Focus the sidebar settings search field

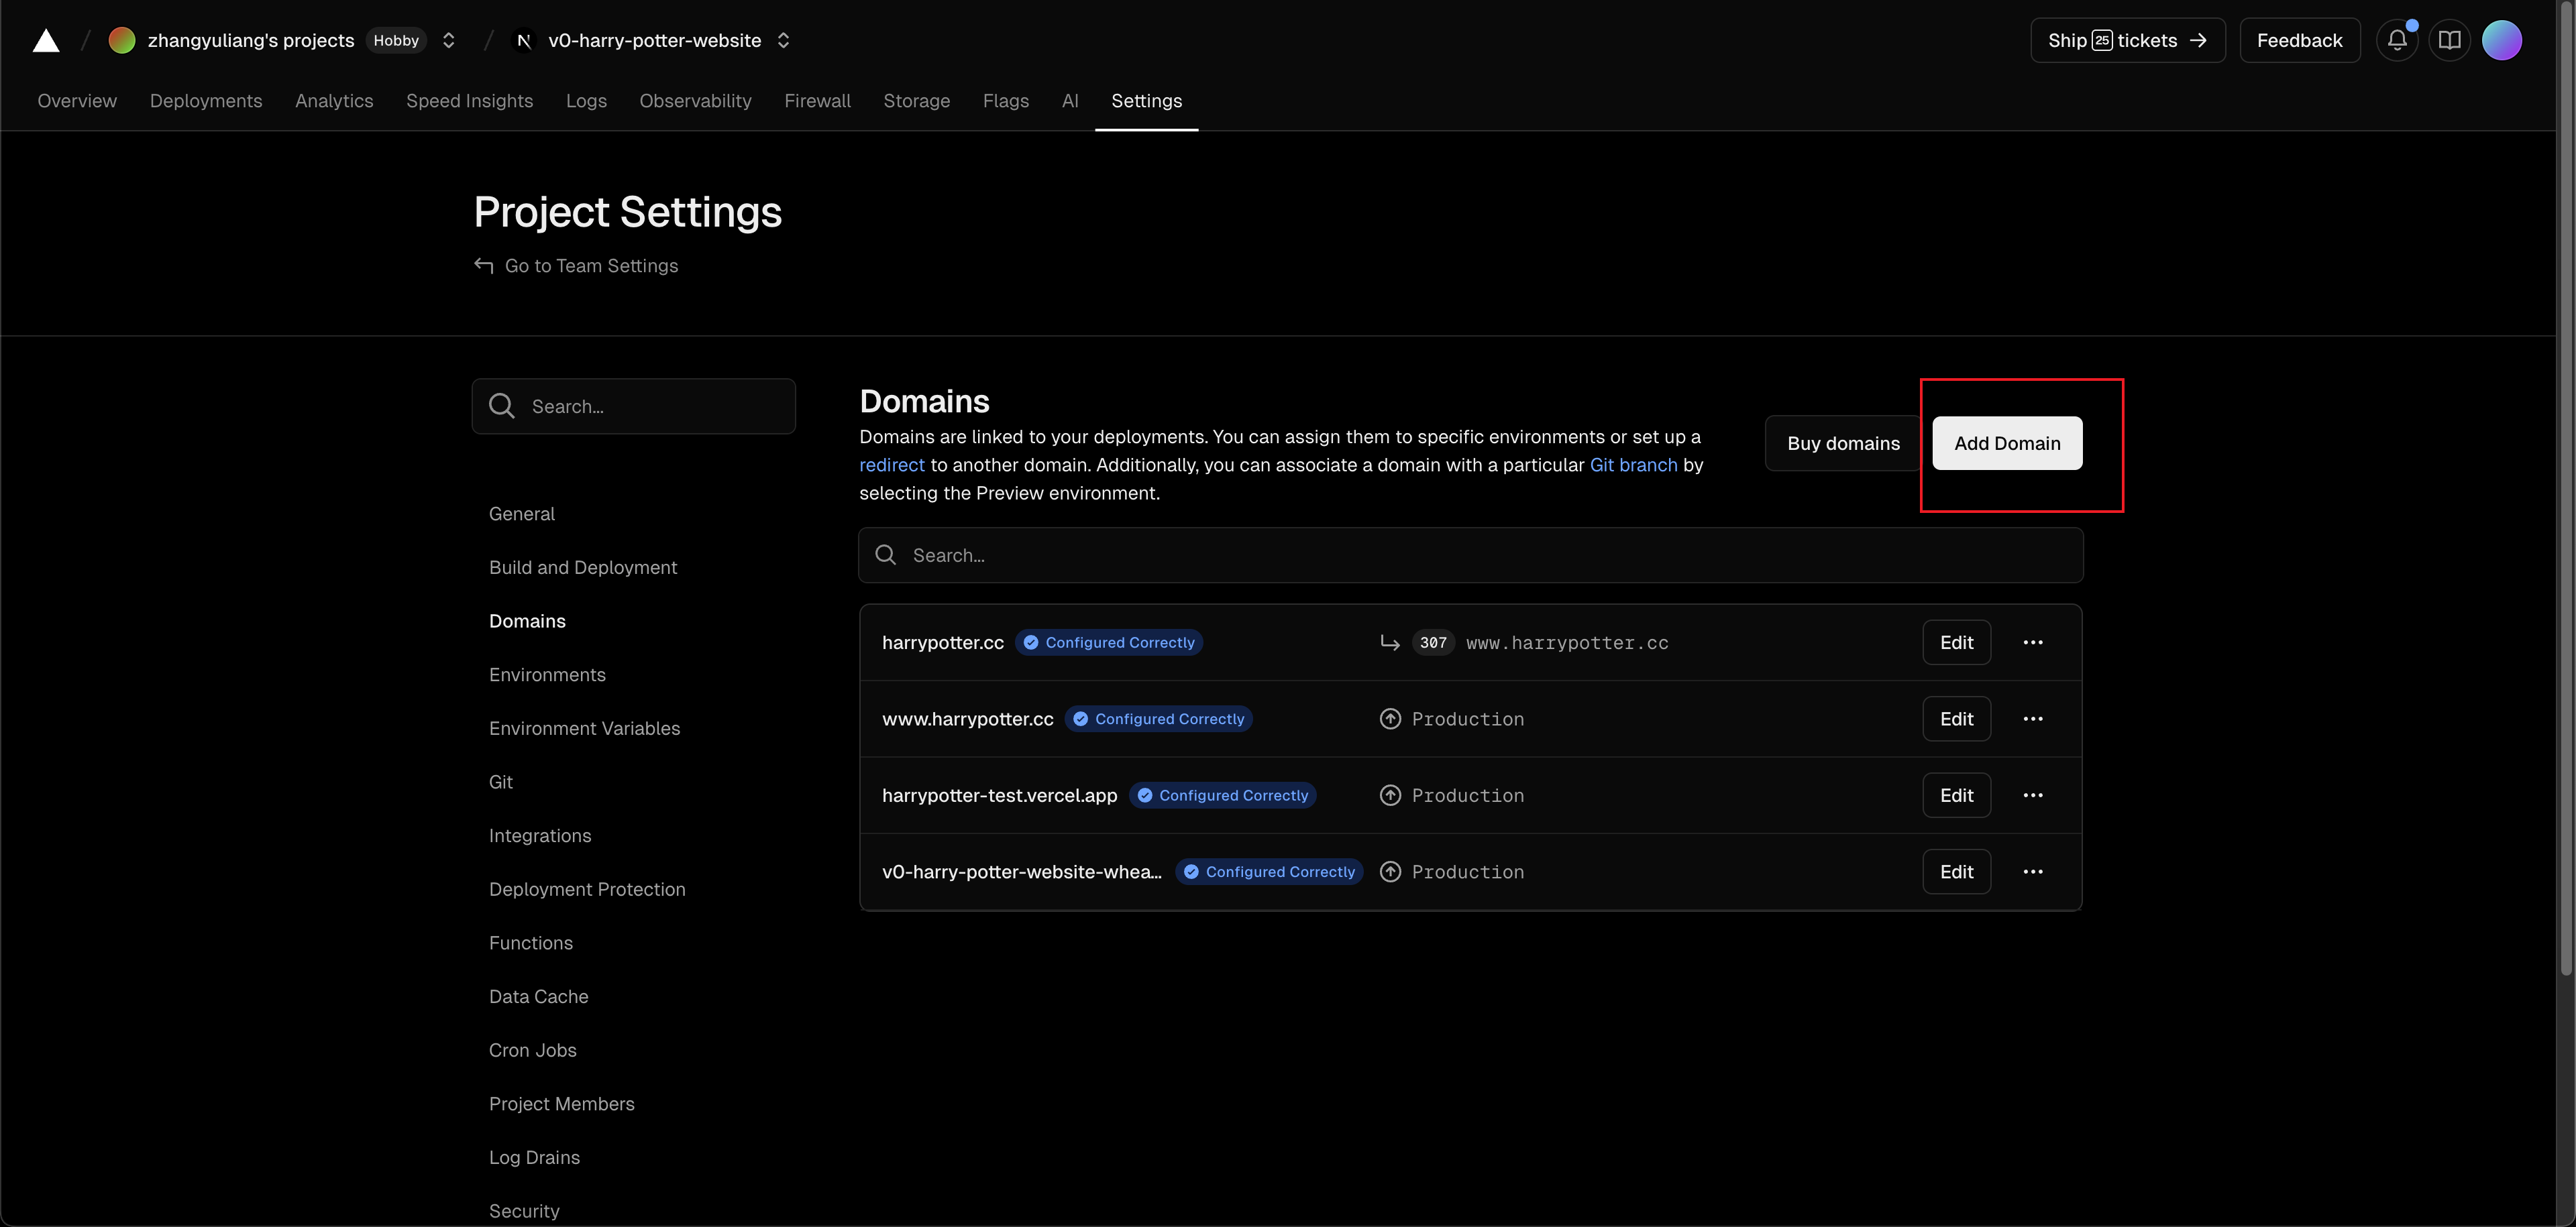click(x=634, y=406)
